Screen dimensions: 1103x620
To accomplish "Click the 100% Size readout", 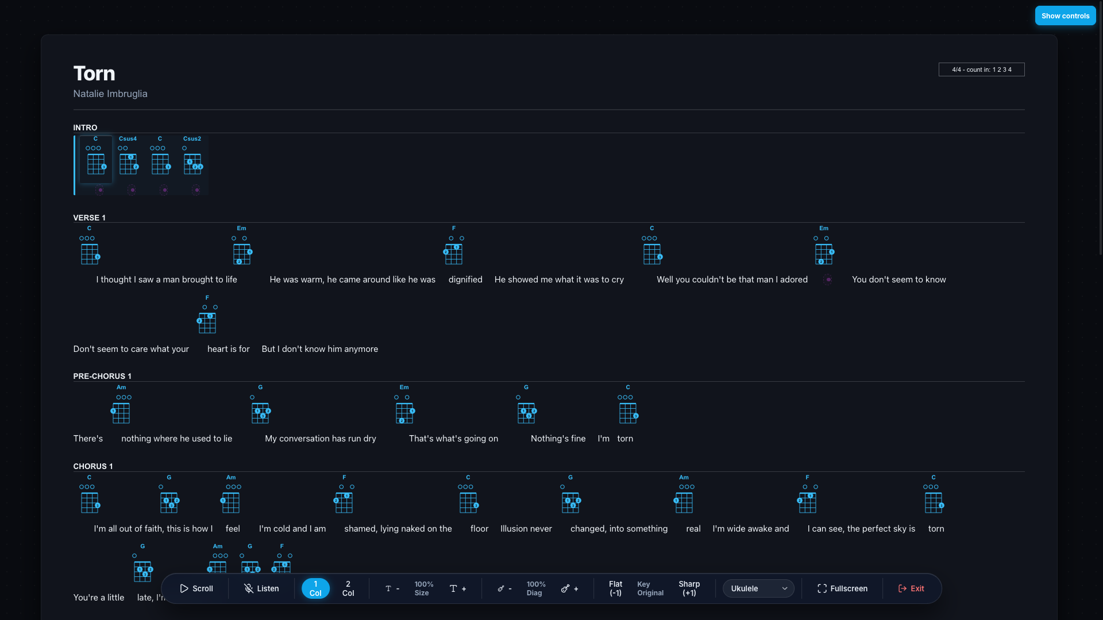I will [424, 588].
